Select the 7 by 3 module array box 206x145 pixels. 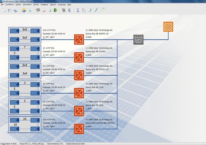(25, 53)
